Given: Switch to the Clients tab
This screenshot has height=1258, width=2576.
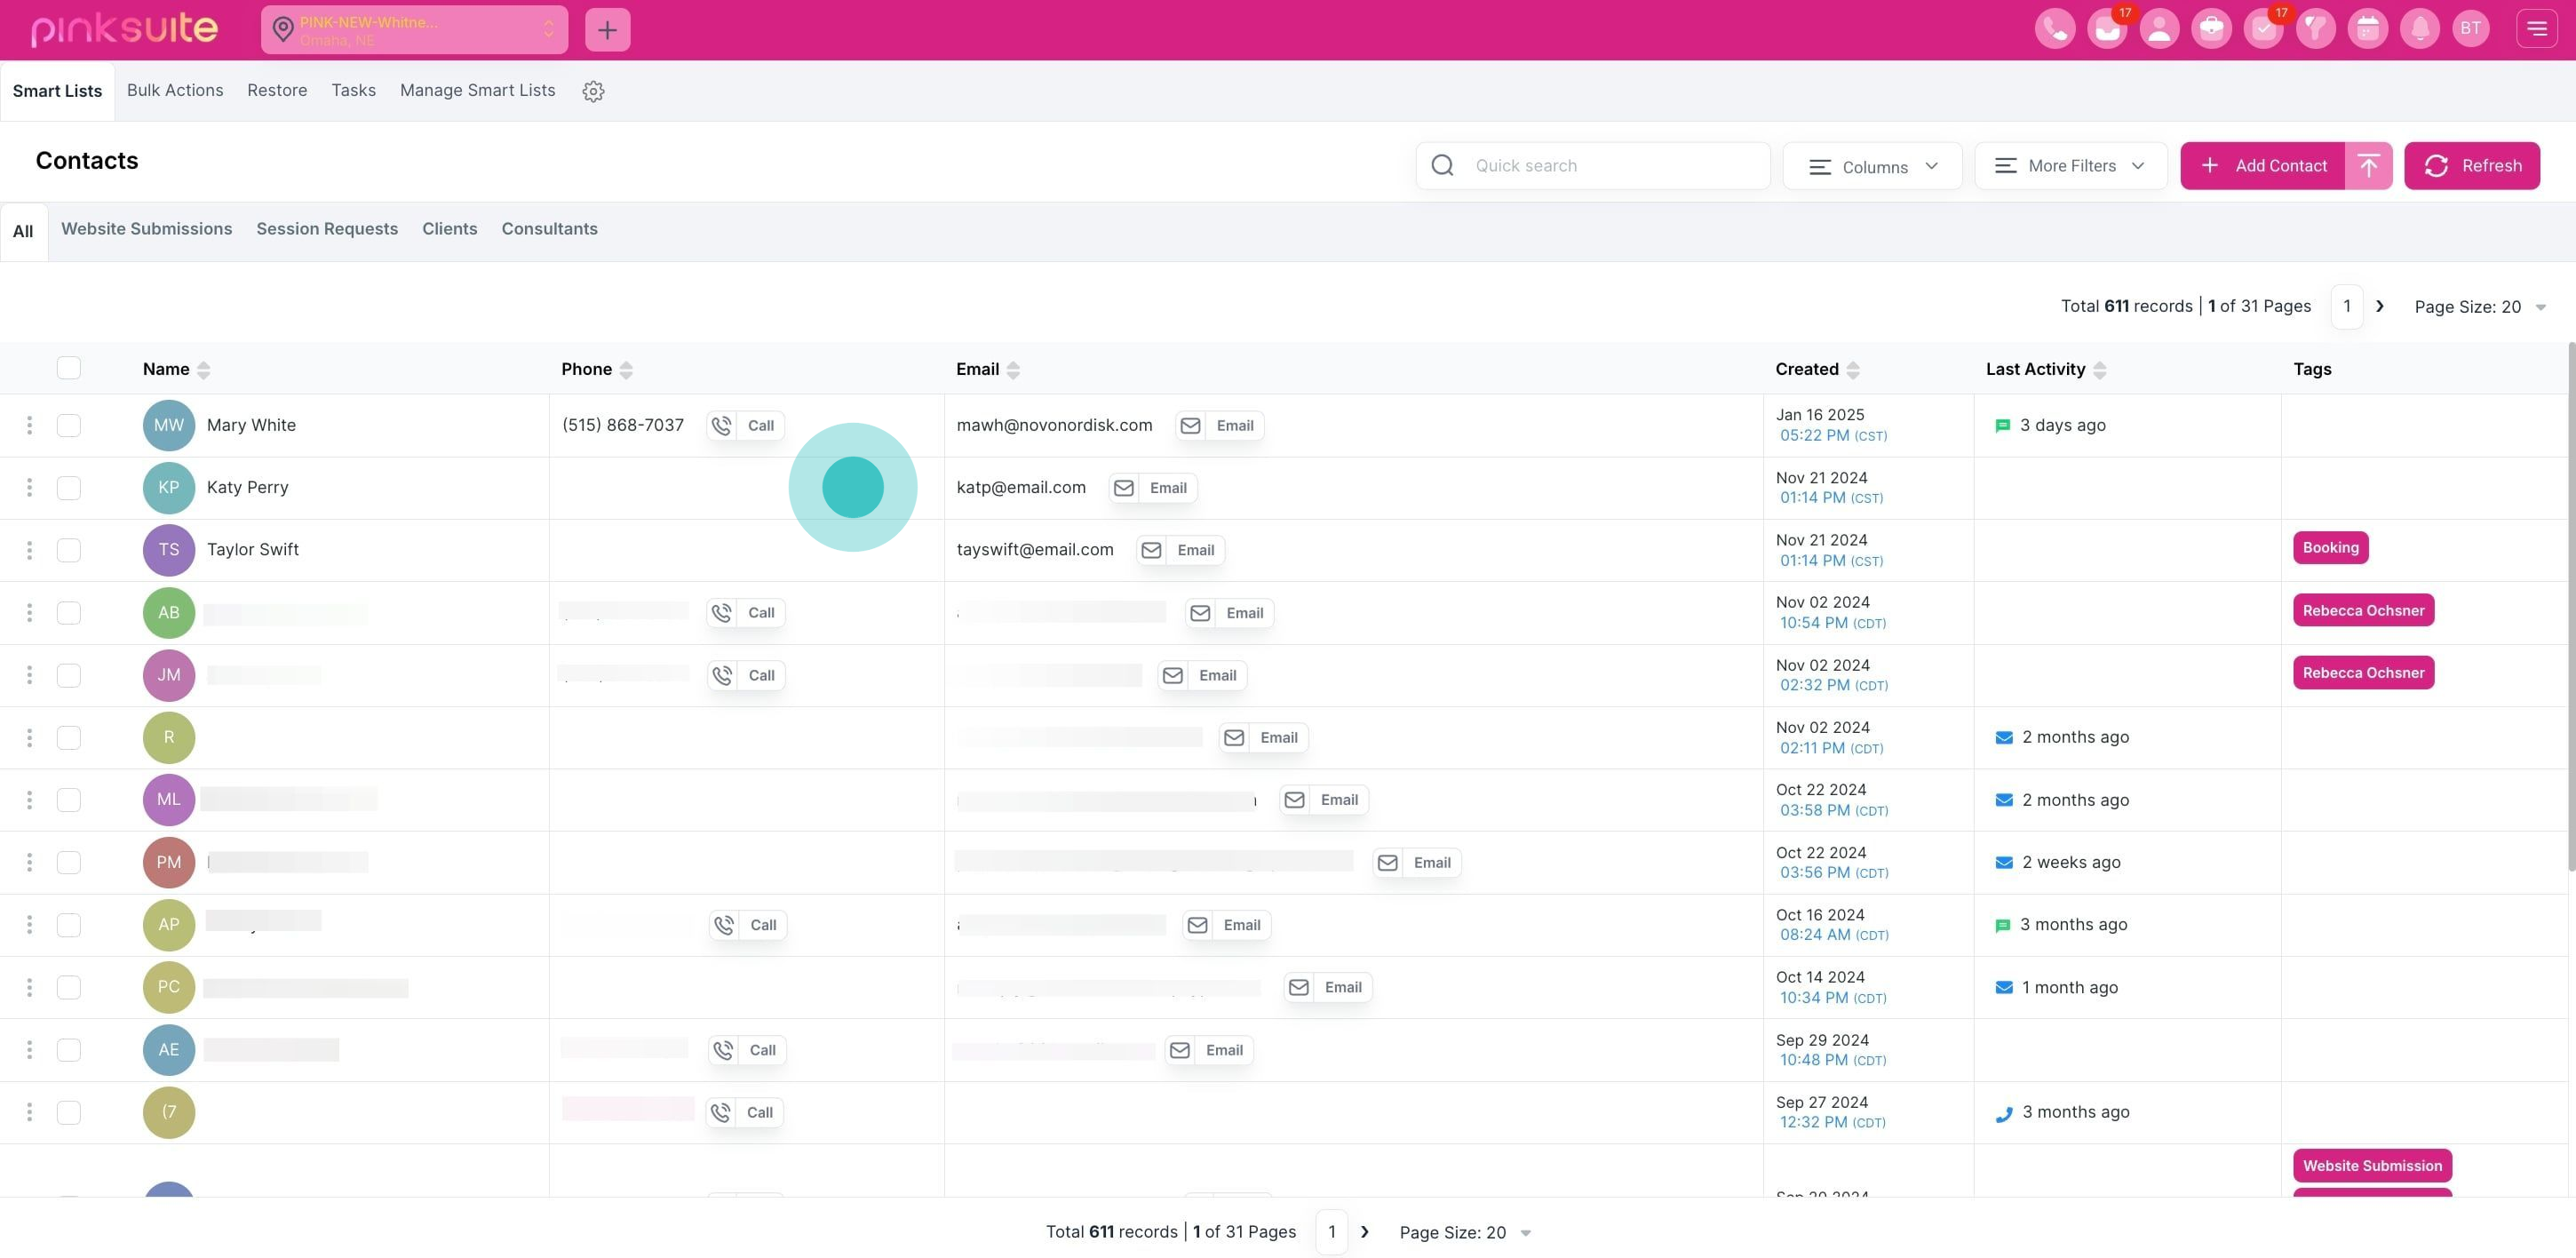Looking at the screenshot, I should [x=449, y=229].
